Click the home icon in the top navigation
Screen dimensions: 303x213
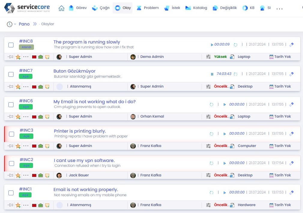[61, 8]
